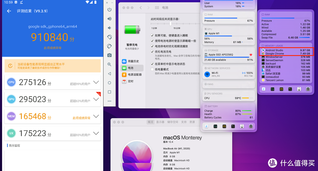Toggle dim display on battery checkbox
Screen dimensions: 318x171
point(152,41)
